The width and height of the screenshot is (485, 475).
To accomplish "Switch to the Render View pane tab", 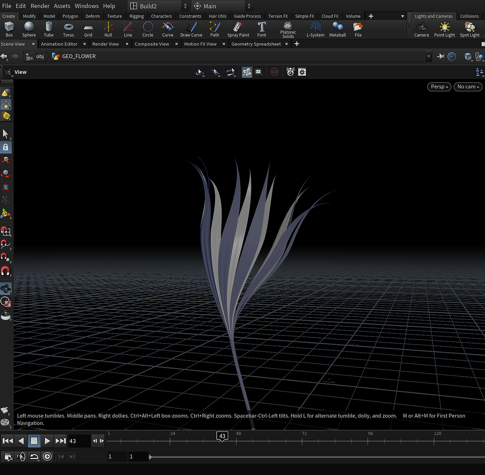I will pos(106,44).
